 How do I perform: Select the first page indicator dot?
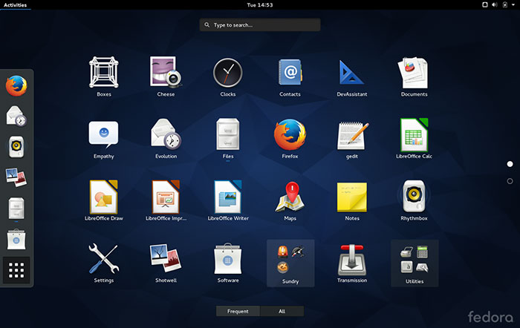point(510,163)
